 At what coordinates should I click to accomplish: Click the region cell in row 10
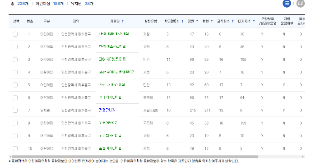(76, 148)
